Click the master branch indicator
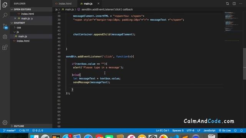246x138 pixels. 9,130
